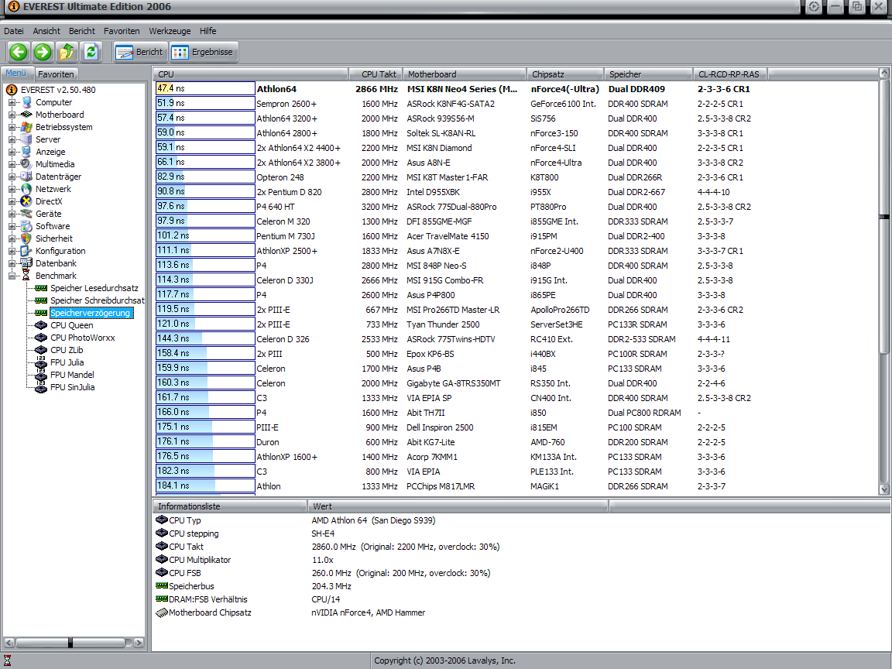The width and height of the screenshot is (892, 669).
Task: Sort by Chipsatz column header
Action: click(x=565, y=74)
